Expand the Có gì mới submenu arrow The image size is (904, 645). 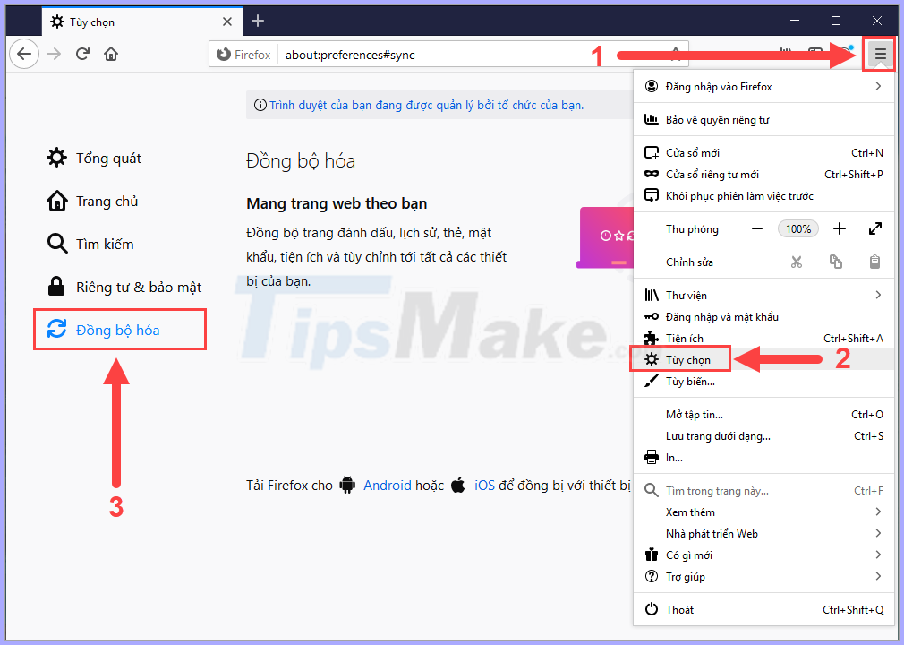[x=878, y=555]
